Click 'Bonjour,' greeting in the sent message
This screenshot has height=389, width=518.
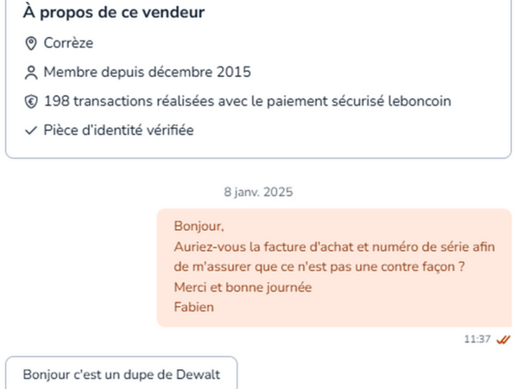click(x=199, y=226)
